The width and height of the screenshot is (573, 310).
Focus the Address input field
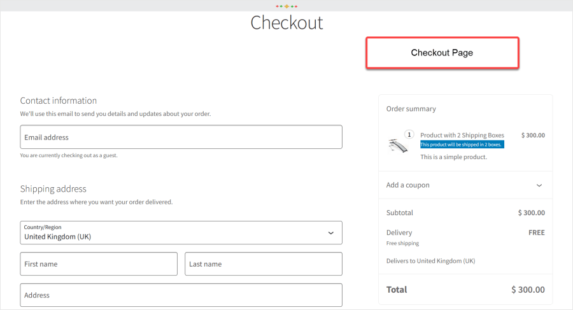181,295
